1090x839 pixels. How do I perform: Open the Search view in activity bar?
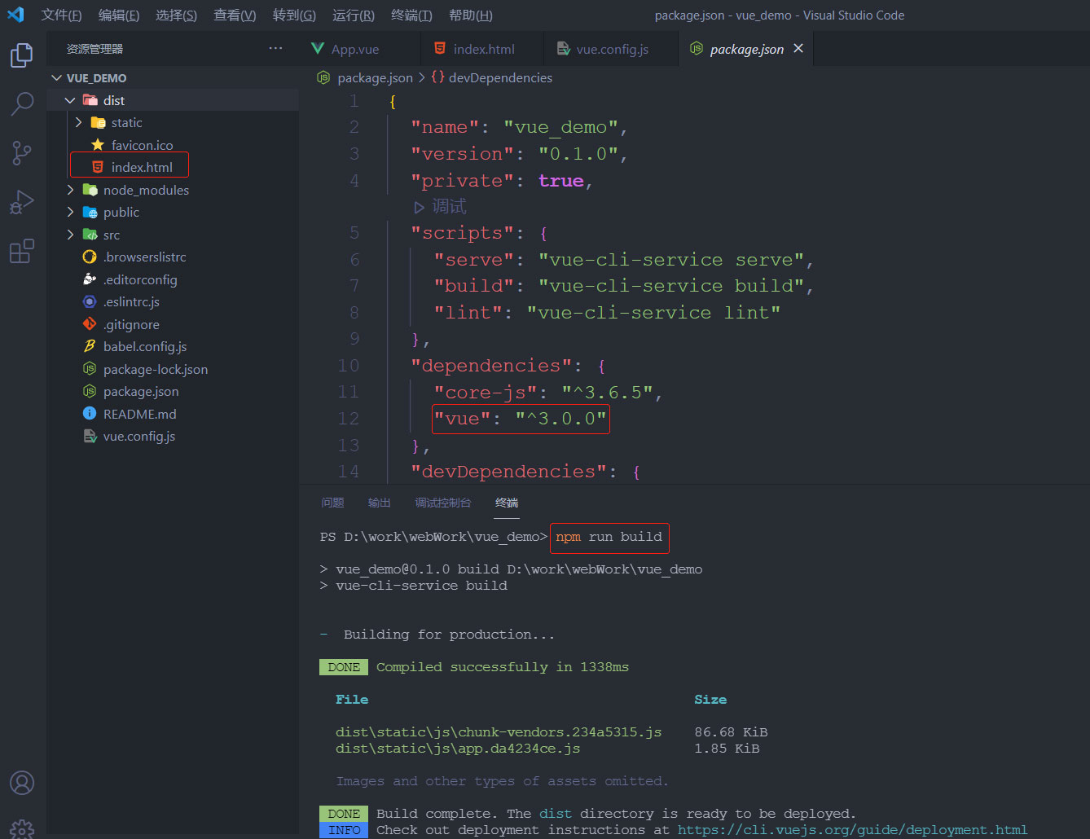click(x=22, y=103)
